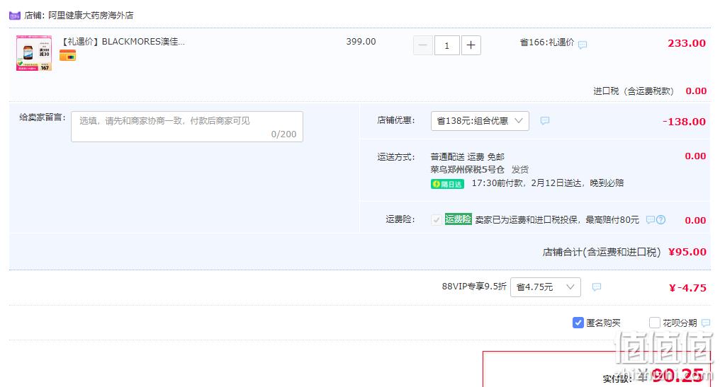The image size is (720, 387).
Task: Click the green 运费险 label badge
Action: click(459, 219)
